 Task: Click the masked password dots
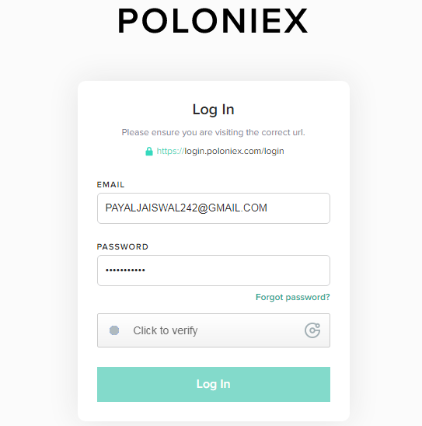coord(125,270)
